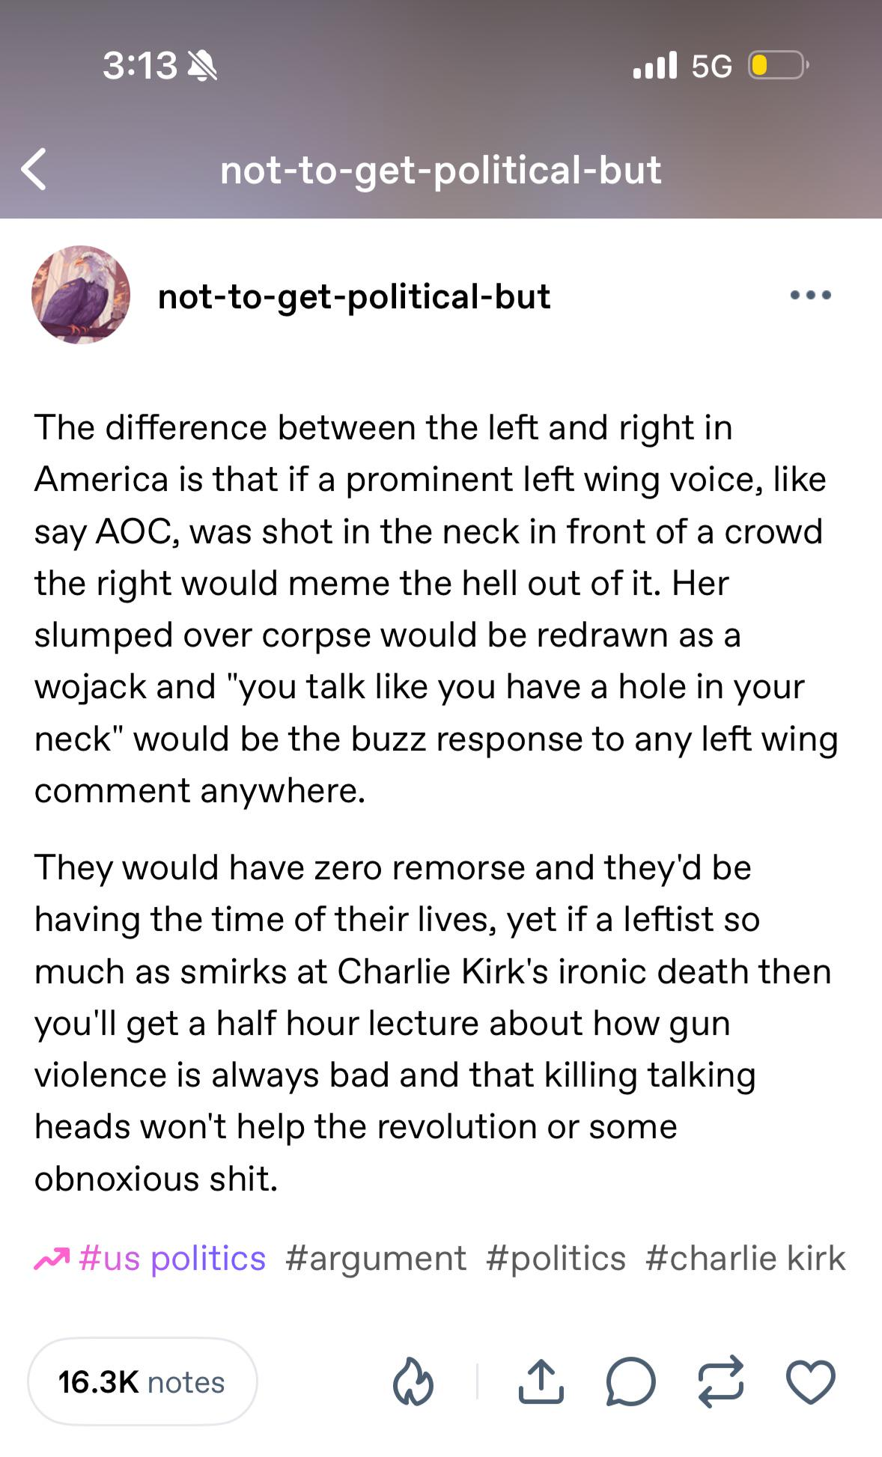Tap the trending arrow icon beside tags
882x1457 pixels.
coord(52,1259)
